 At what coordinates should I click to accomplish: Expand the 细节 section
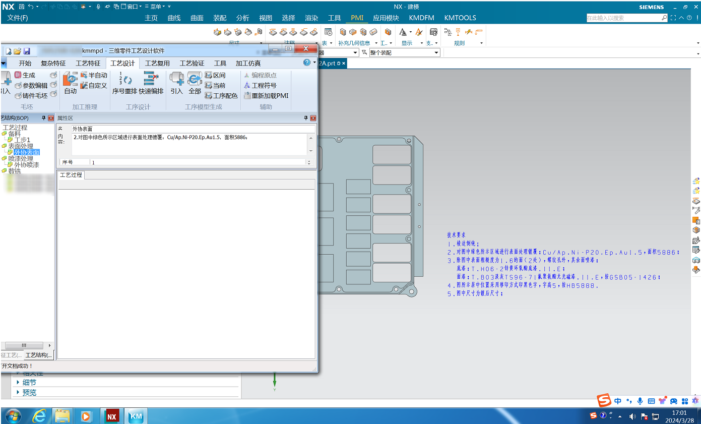pyautogui.click(x=19, y=383)
